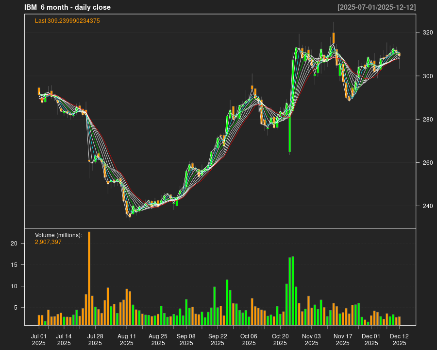Click the "Sep 22 2025" date axis label
Image resolution: width=437 pixels, height=350 pixels.
coord(218,339)
